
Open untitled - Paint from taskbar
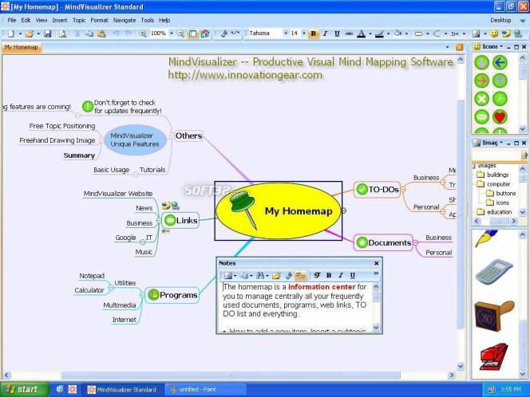click(193, 389)
